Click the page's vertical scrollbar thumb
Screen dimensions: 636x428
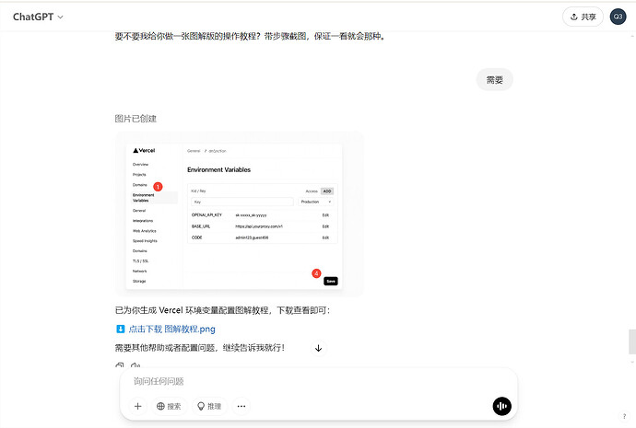[x=632, y=341]
